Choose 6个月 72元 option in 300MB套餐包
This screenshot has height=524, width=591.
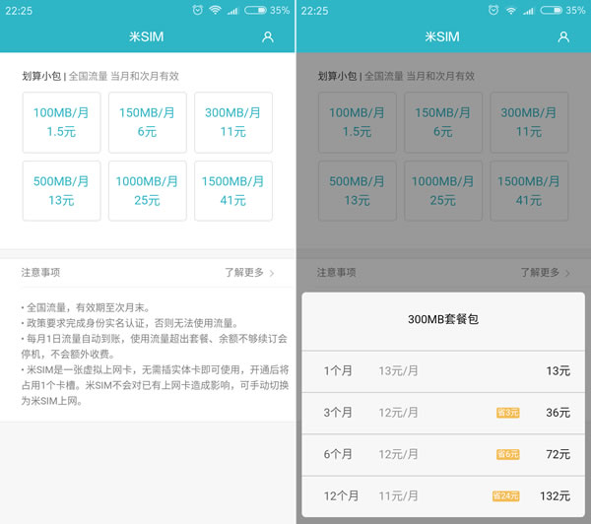pyautogui.click(x=443, y=455)
